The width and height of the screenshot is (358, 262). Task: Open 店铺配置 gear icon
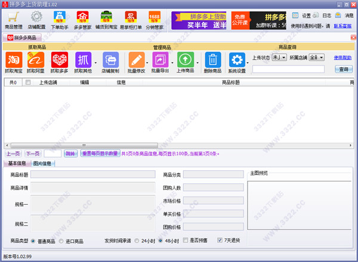coord(36,20)
